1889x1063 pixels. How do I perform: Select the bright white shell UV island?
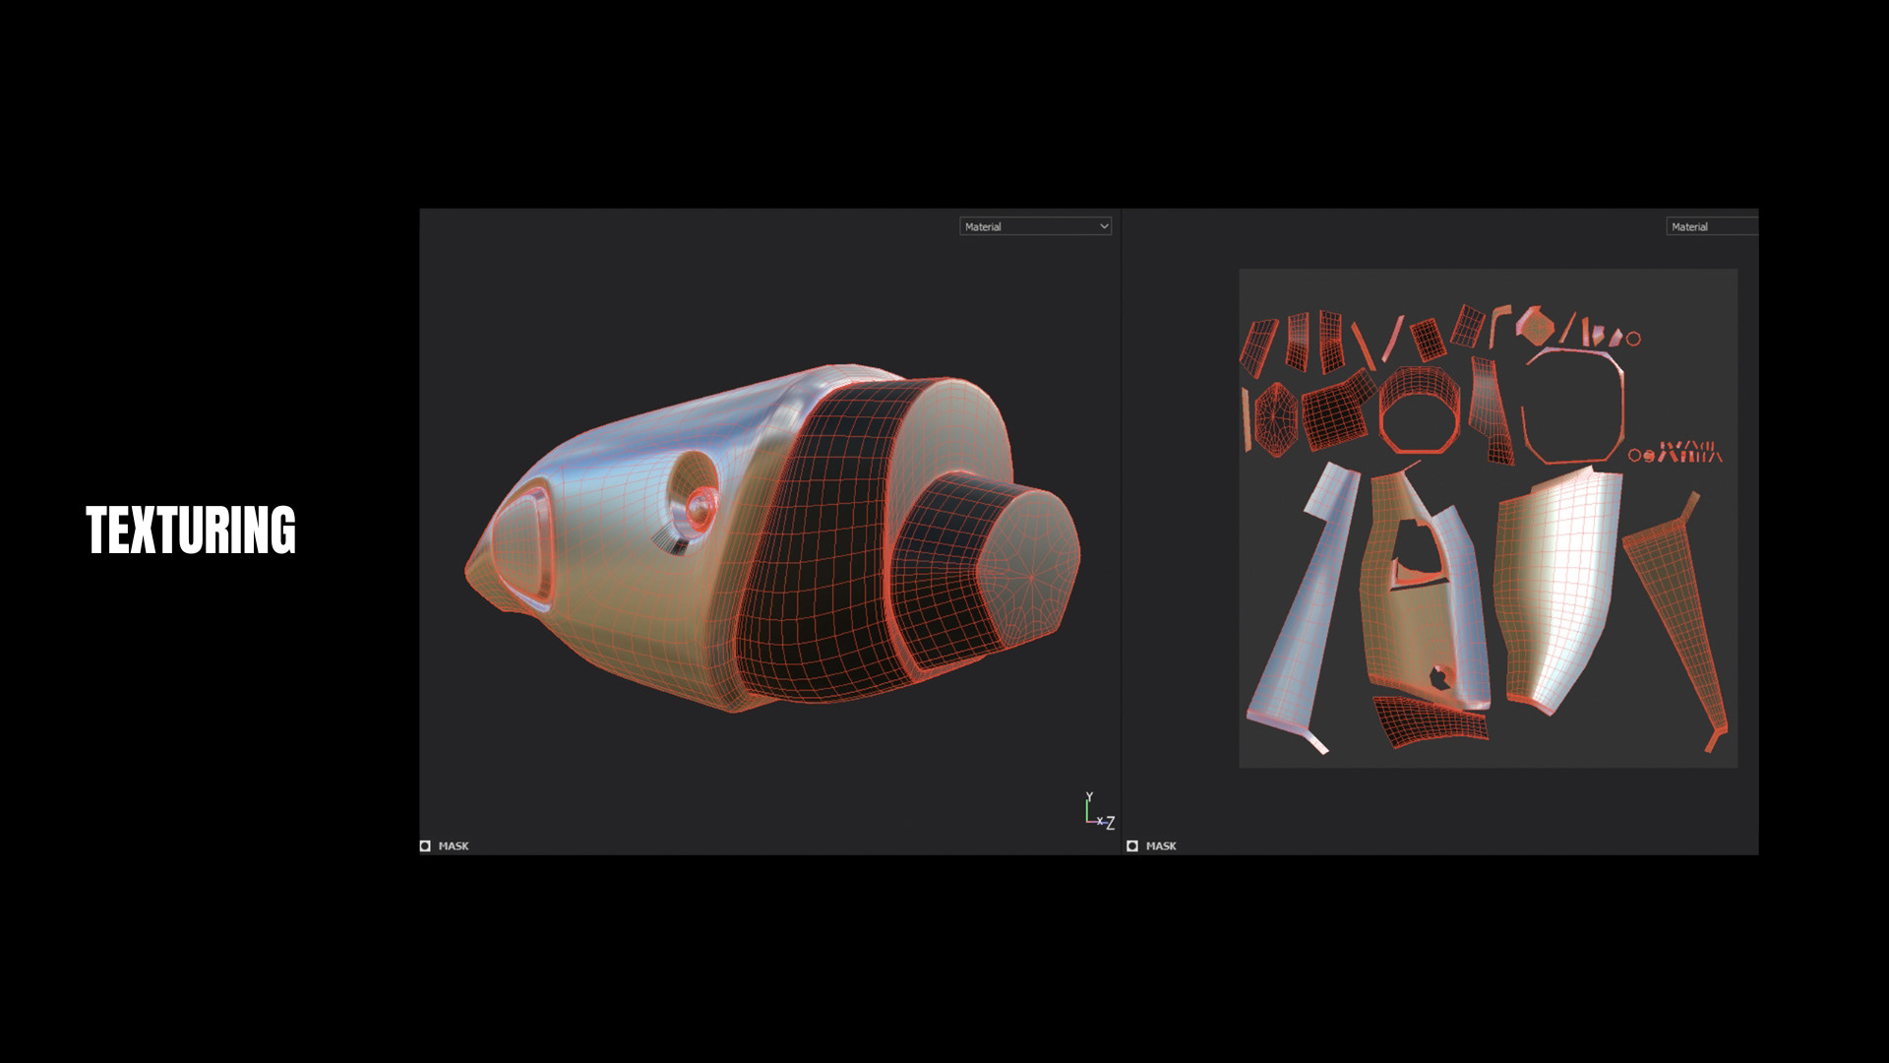point(1564,581)
